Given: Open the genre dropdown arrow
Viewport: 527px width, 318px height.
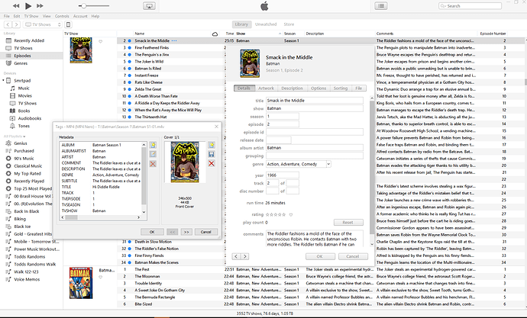Looking at the screenshot, I should pyautogui.click(x=328, y=164).
